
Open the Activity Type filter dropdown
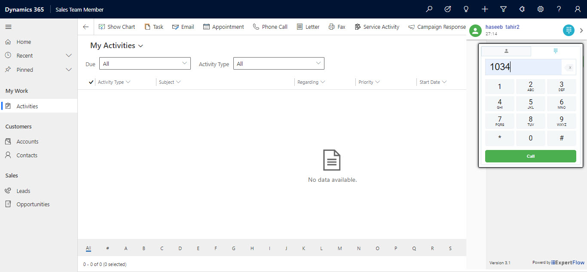[x=278, y=64]
